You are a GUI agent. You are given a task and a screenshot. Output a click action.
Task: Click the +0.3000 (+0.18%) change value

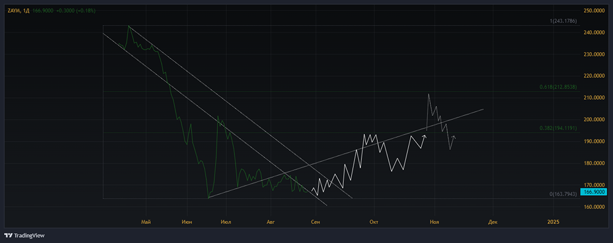tap(76, 10)
